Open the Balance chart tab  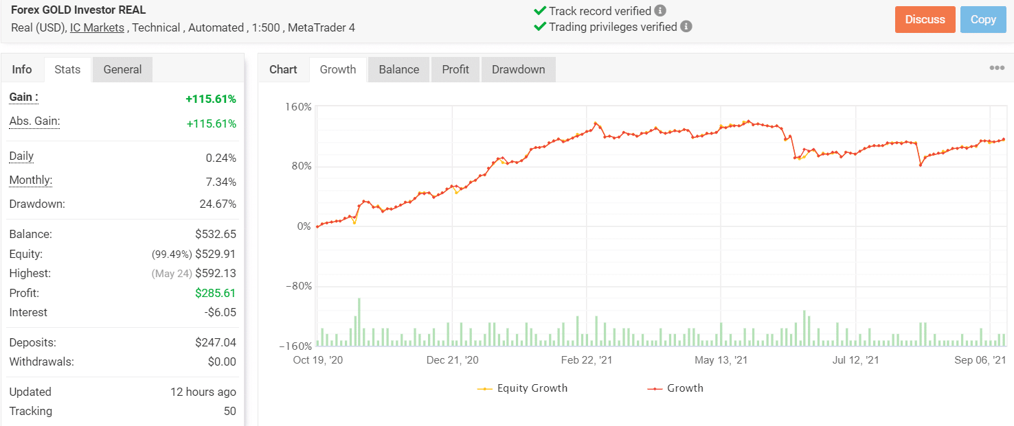point(398,69)
